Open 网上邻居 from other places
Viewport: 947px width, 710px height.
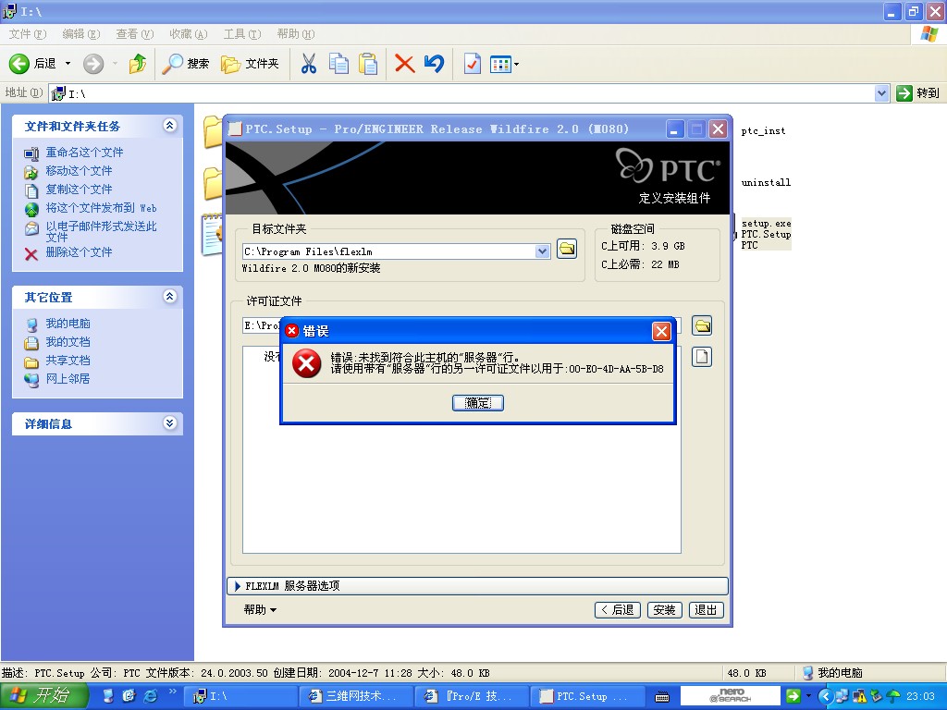(x=68, y=378)
